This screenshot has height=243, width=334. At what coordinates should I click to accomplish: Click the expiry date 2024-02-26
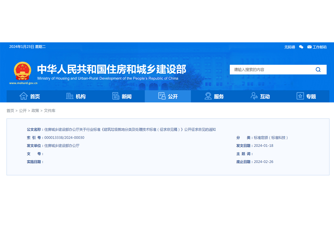click(264, 162)
